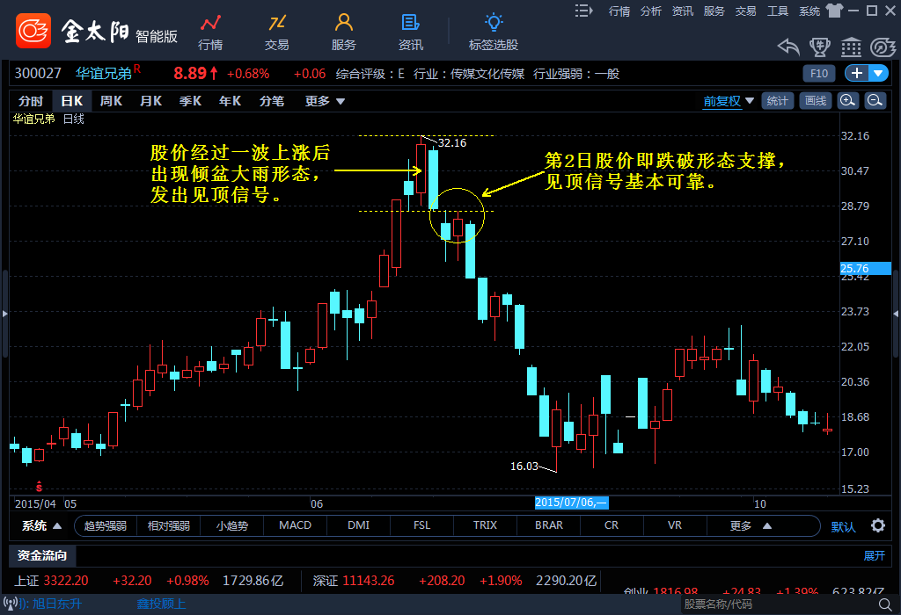Click the 旭日东升 status link
Screen dimensions: 901x615
pyautogui.click(x=57, y=604)
